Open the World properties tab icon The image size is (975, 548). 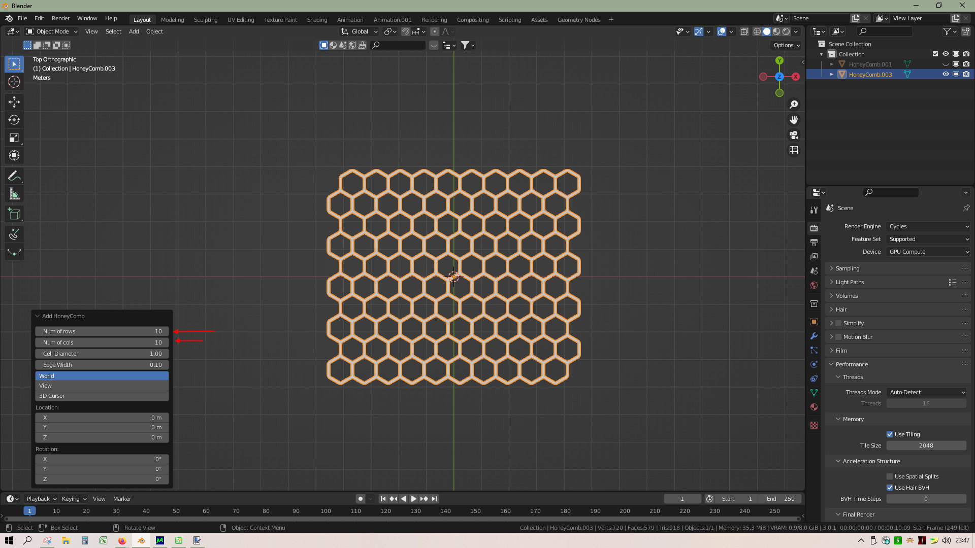(814, 285)
